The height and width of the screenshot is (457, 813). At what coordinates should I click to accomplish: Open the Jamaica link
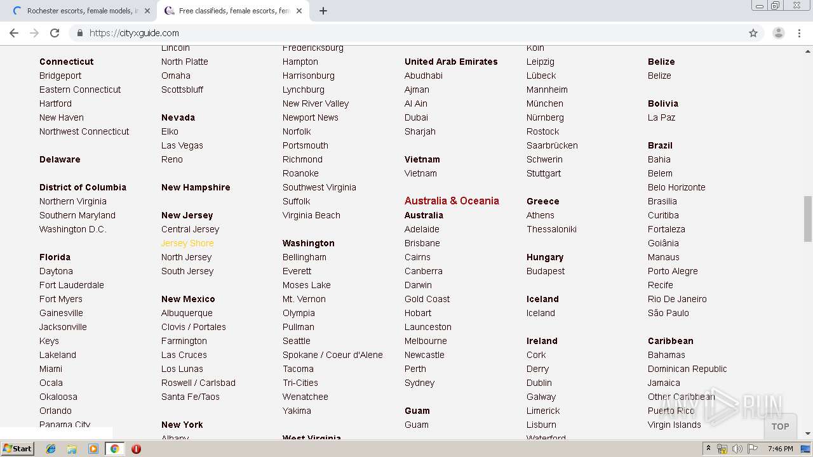click(664, 383)
